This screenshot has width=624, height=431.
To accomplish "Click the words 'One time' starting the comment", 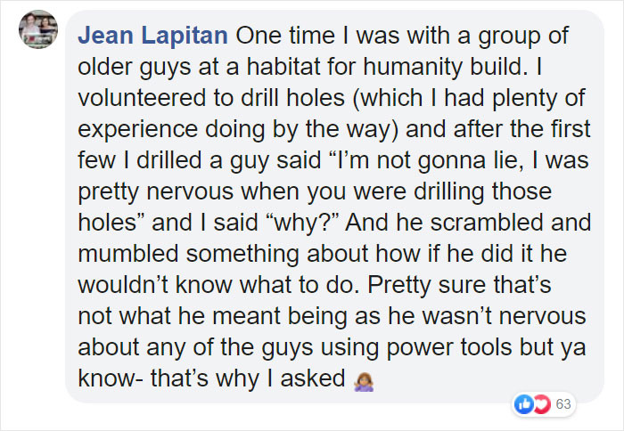I will [x=277, y=38].
